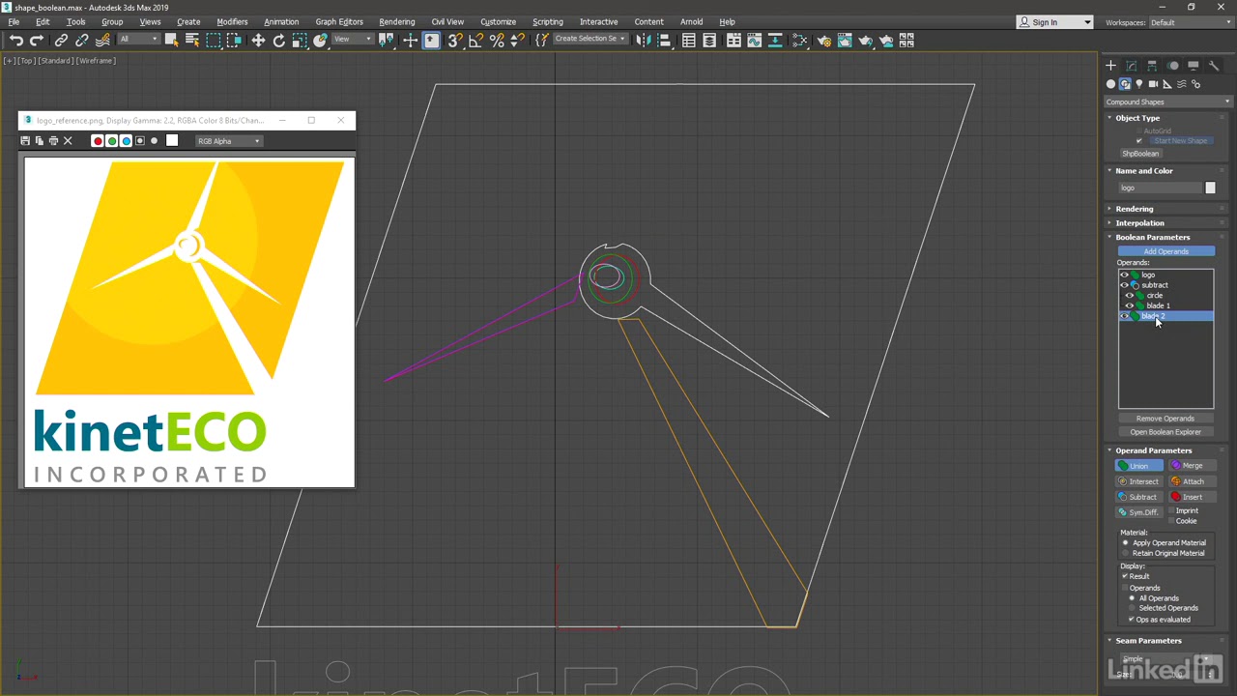This screenshot has width=1237, height=696.
Task: Toggle visibility eye of blade 1 operand
Action: (1129, 305)
